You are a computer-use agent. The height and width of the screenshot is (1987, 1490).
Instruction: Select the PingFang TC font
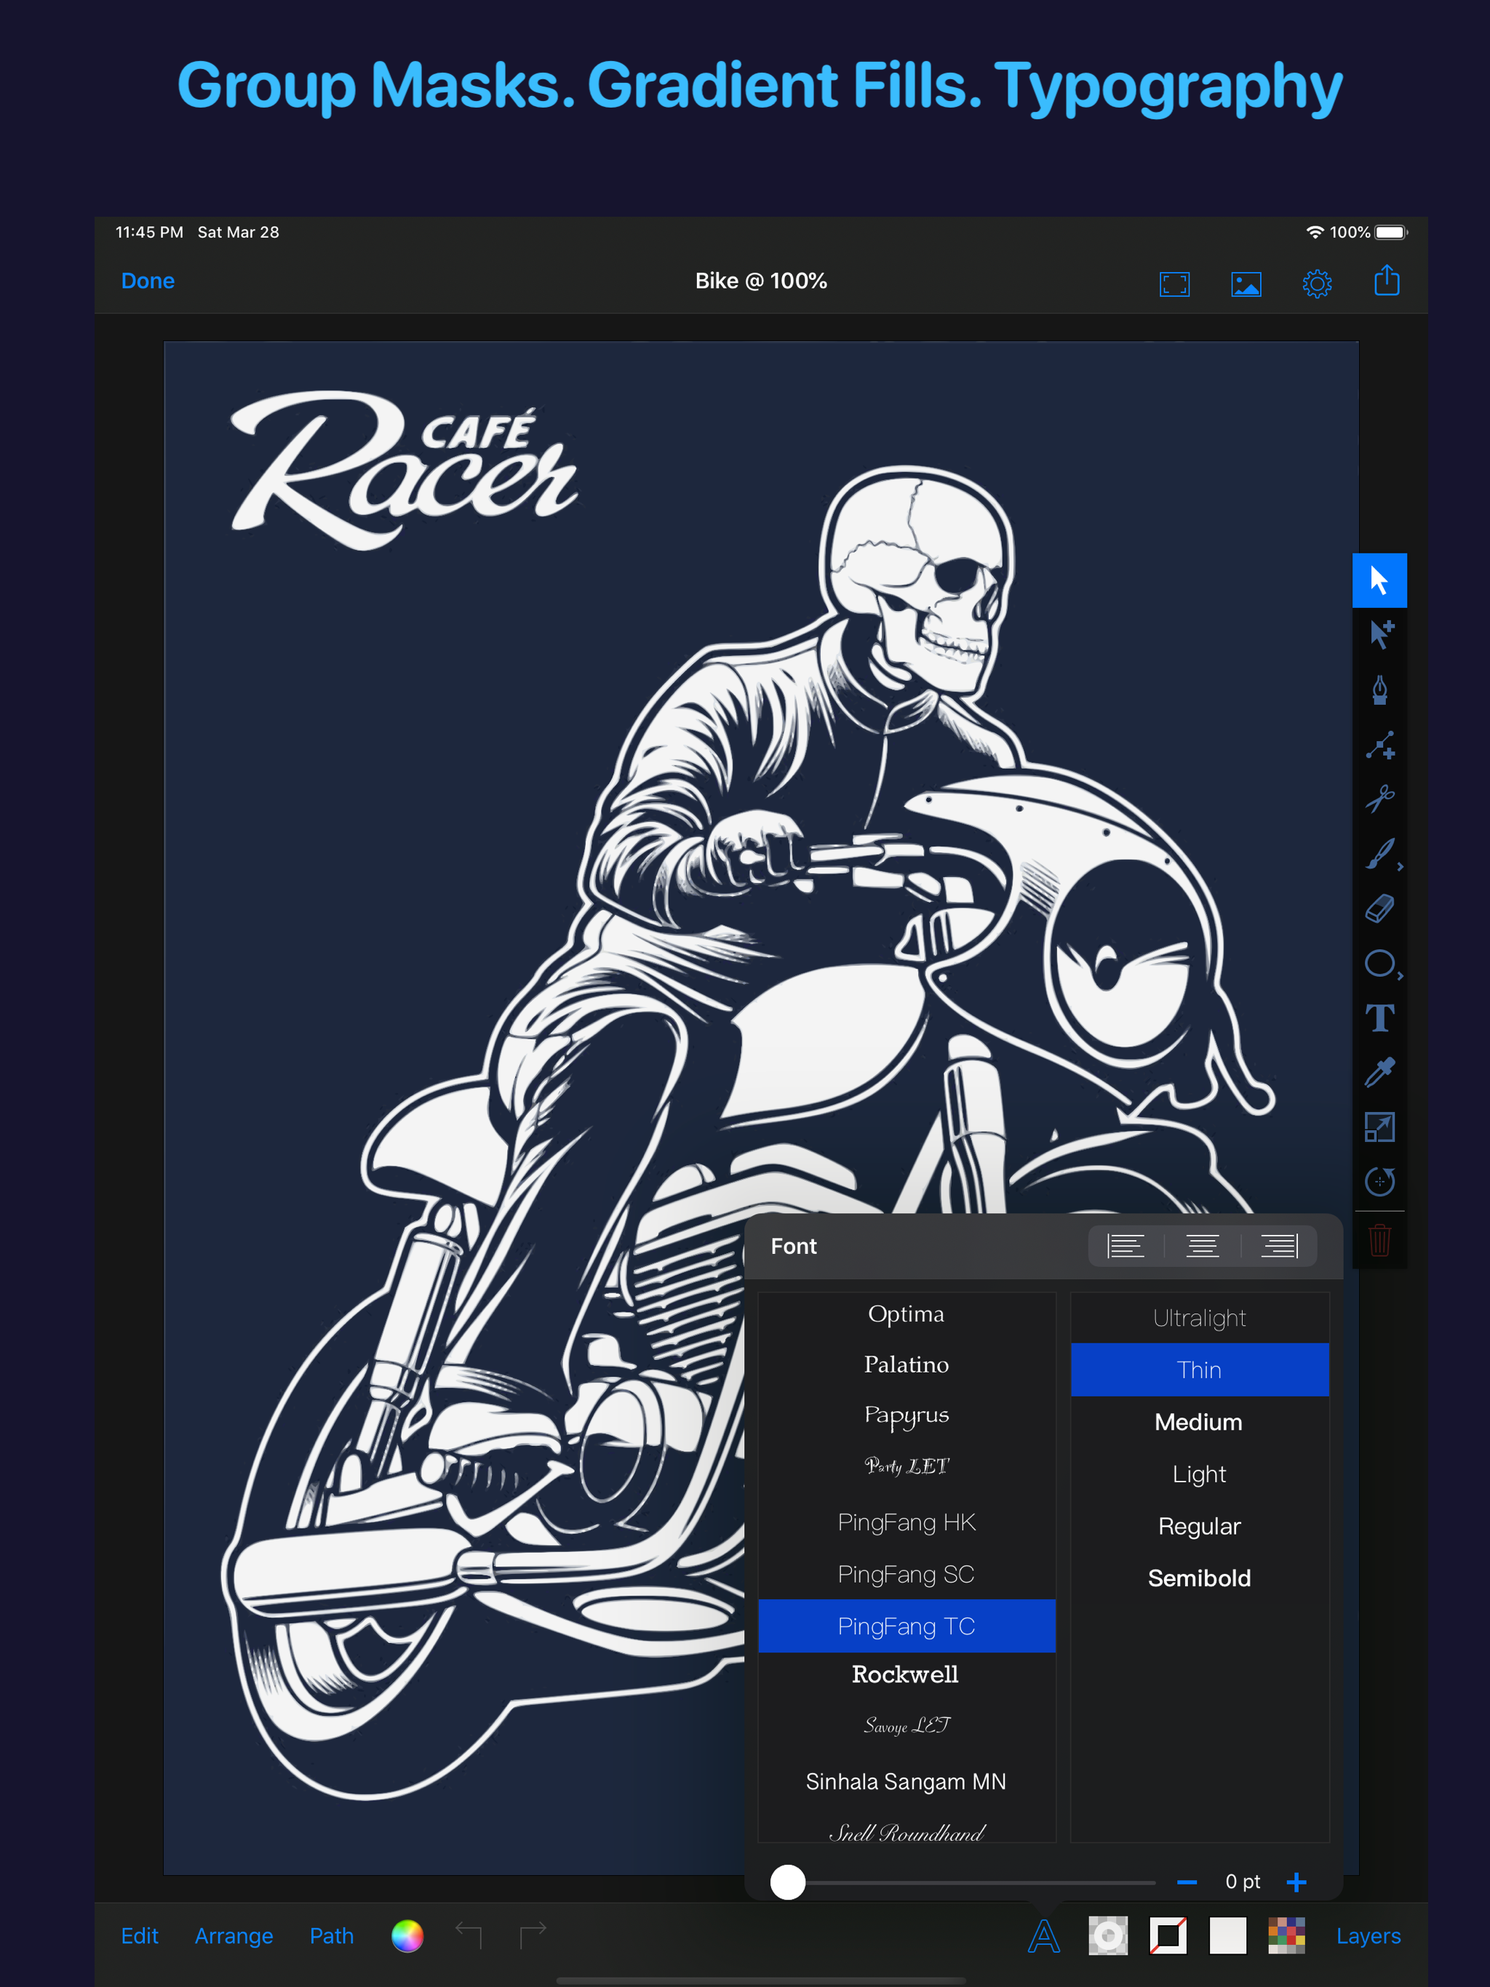coord(906,1626)
